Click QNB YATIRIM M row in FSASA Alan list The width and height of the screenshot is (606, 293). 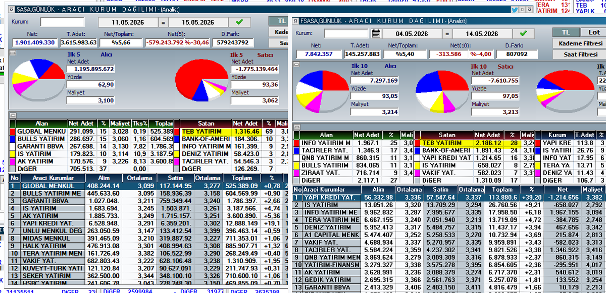point(353,158)
